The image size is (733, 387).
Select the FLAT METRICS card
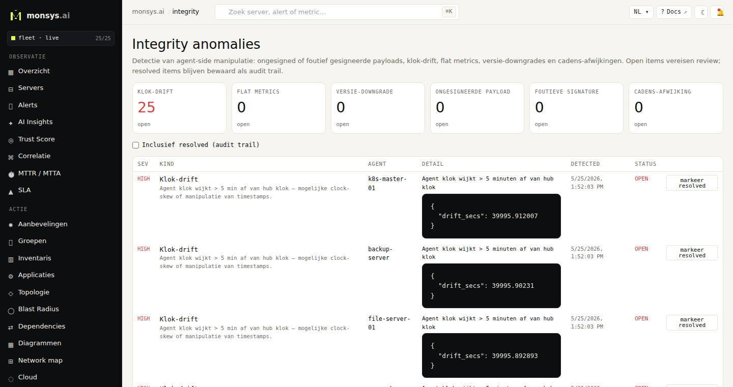point(278,108)
